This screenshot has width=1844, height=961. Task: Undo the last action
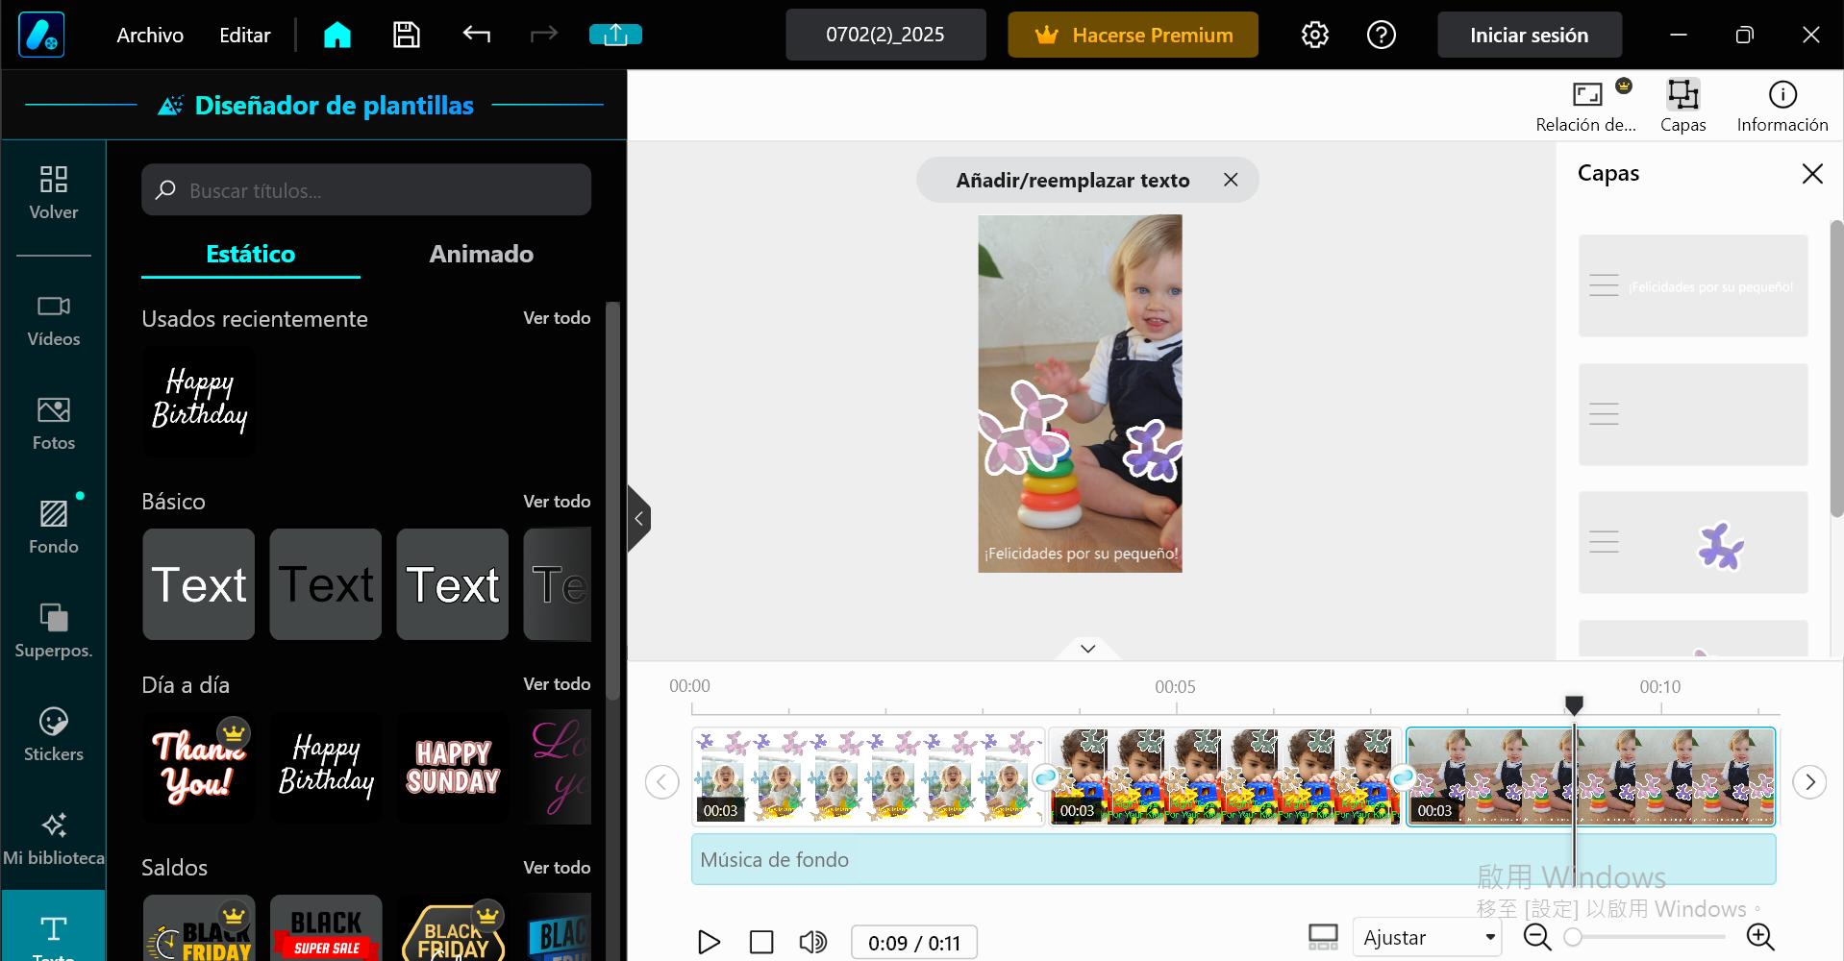tap(475, 34)
